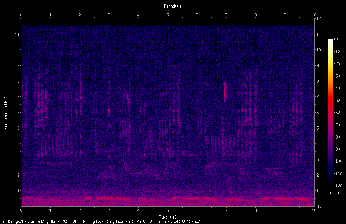Viewport: 346px width, 224px height.
Task: Click the top time axis 8 second label
Action: (x=255, y=15)
